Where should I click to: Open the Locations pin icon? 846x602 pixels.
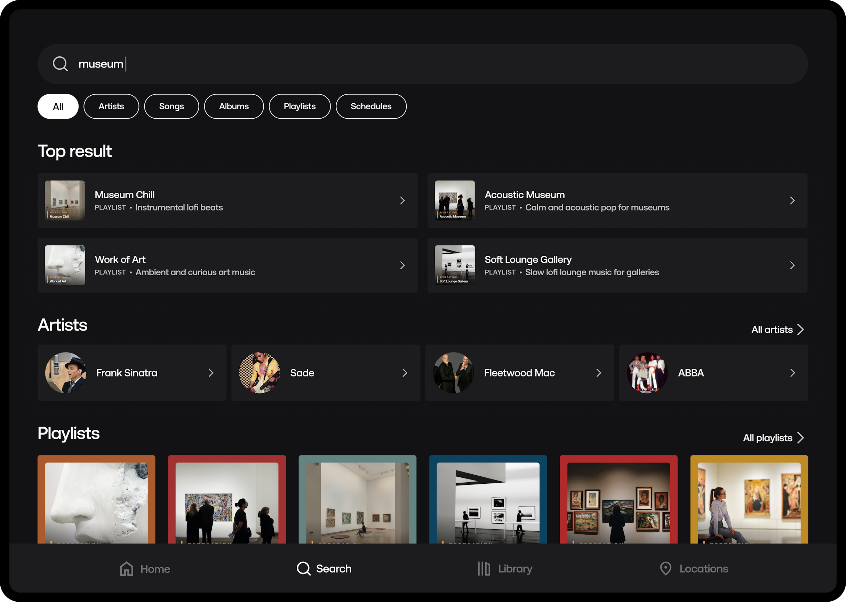coord(665,569)
